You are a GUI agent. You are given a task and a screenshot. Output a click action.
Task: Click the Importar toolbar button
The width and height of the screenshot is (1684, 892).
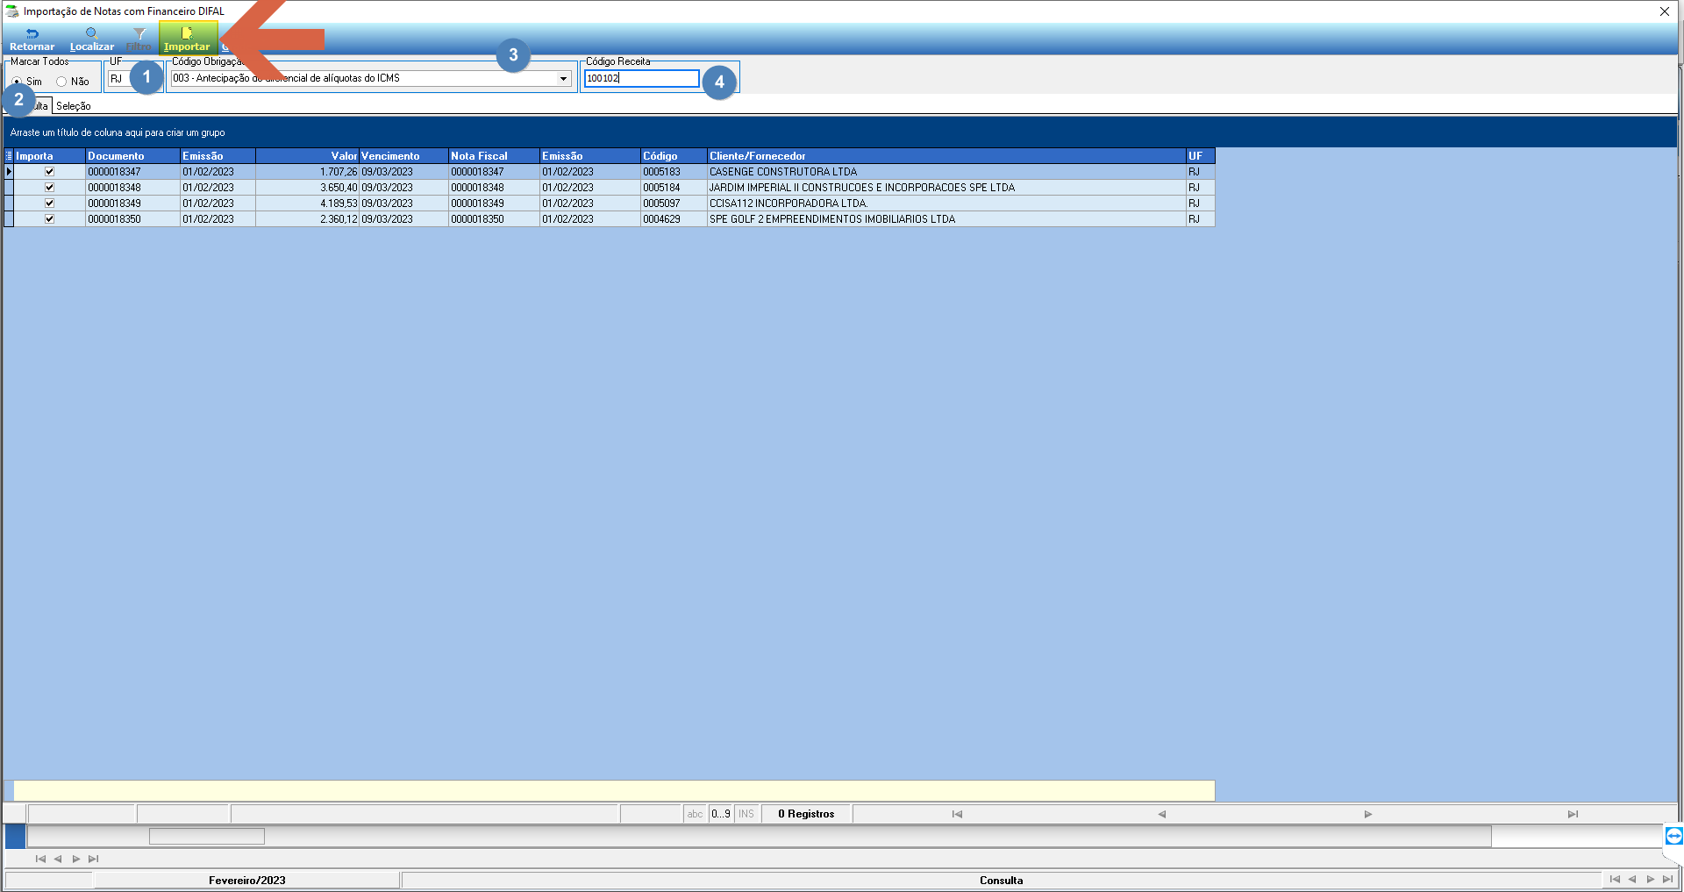(x=187, y=39)
